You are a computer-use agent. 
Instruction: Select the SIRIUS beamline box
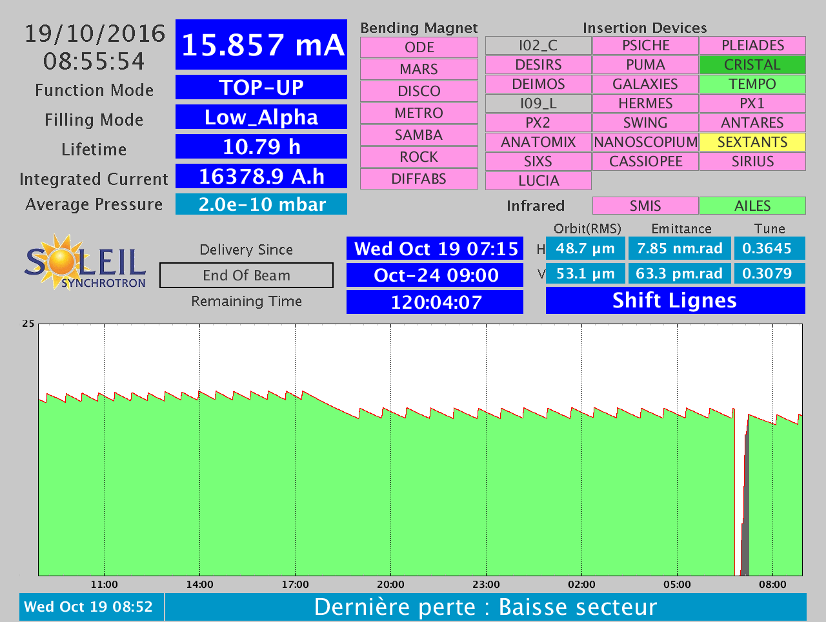tap(752, 161)
